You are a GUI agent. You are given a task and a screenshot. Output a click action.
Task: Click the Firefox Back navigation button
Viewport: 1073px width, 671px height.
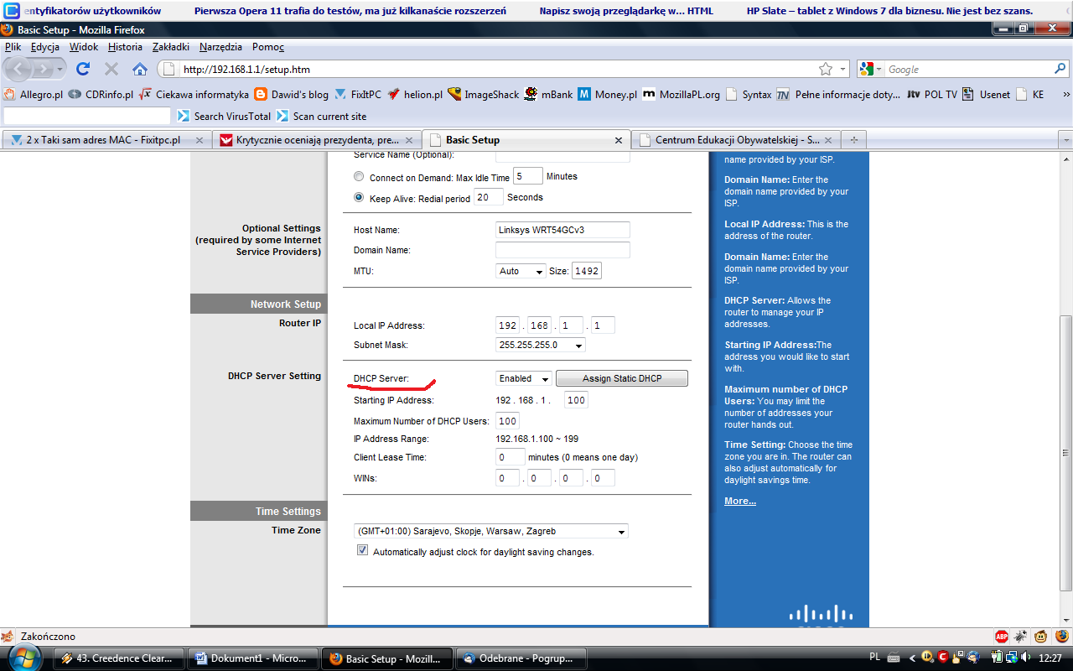pyautogui.click(x=19, y=69)
